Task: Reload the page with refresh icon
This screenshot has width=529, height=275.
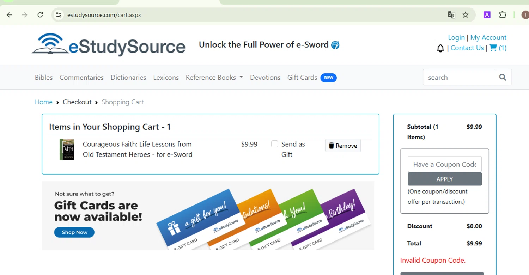Action: 40,15
